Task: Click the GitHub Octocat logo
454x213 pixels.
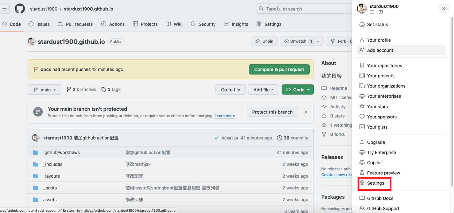Action: (x=20, y=9)
